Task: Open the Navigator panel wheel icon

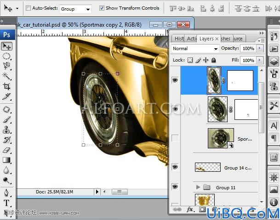Action: pos(274,178)
